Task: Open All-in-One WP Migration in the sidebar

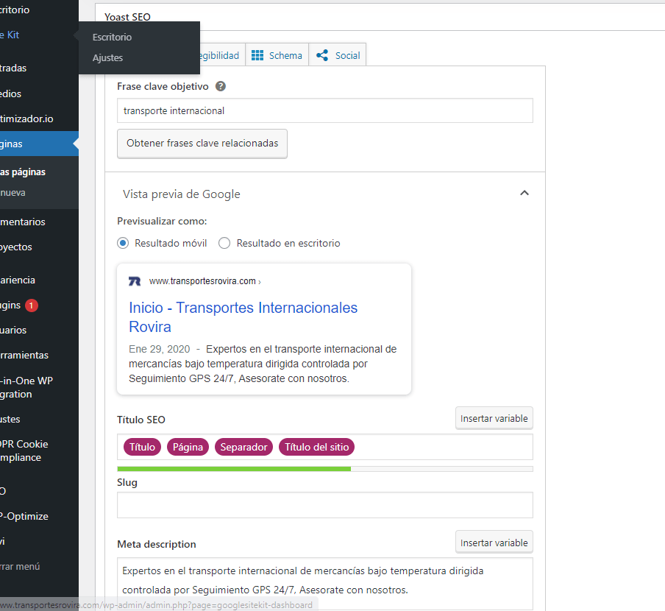Action: pyautogui.click(x=39, y=387)
